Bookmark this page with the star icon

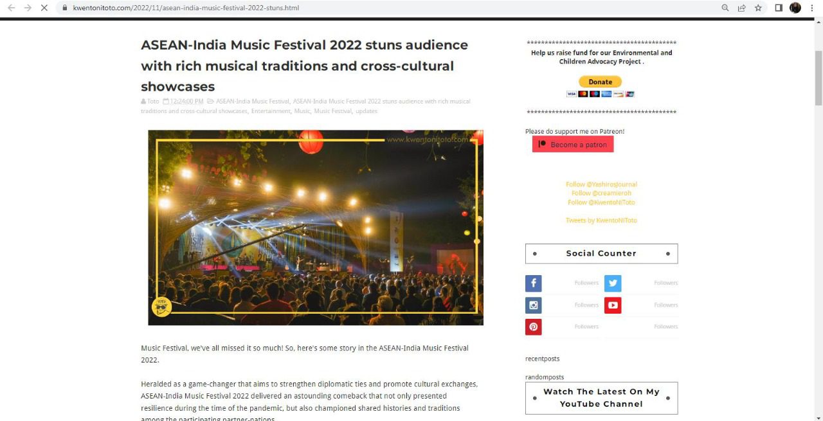758,8
